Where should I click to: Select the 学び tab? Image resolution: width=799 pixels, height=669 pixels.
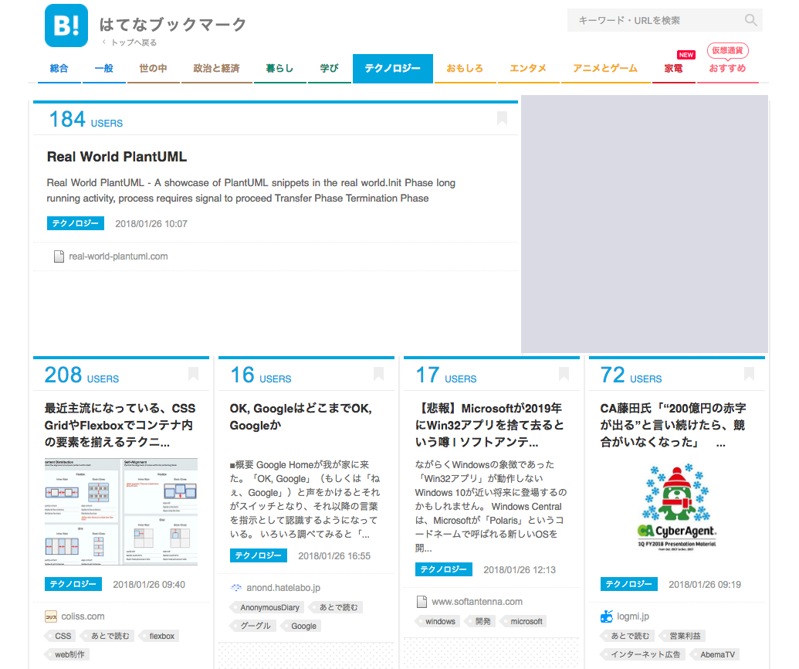pyautogui.click(x=329, y=68)
